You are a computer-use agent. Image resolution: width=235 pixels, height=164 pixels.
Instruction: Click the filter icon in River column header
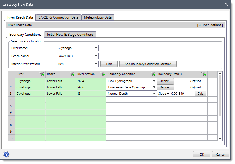pyautogui.click(x=42, y=74)
